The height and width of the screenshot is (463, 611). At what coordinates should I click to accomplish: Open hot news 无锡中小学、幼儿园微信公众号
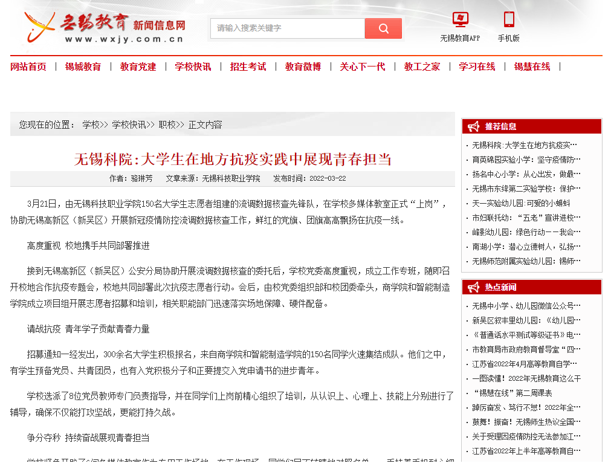pos(526,306)
